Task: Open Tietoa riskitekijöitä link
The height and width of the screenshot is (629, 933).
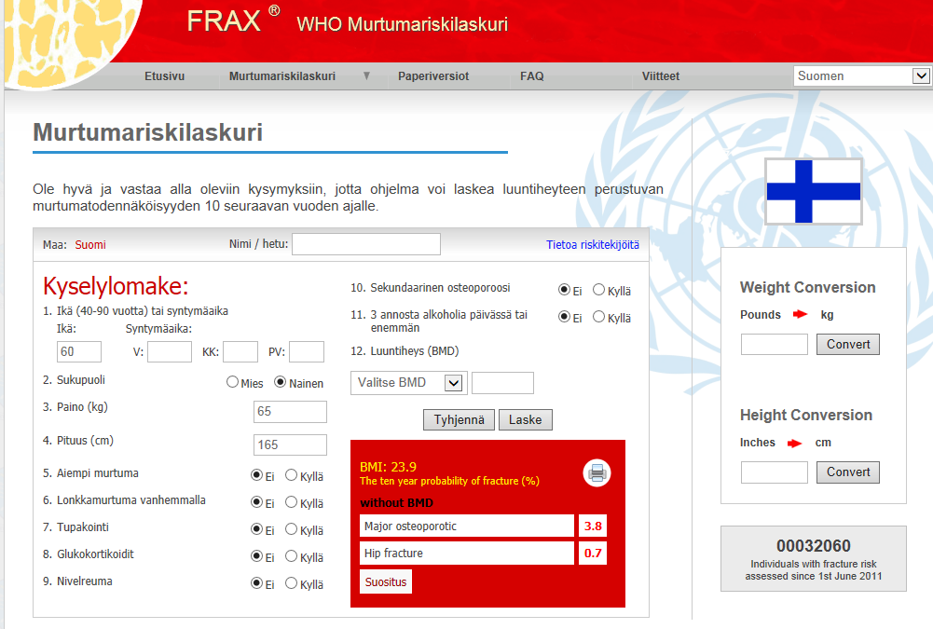Action: coord(593,244)
